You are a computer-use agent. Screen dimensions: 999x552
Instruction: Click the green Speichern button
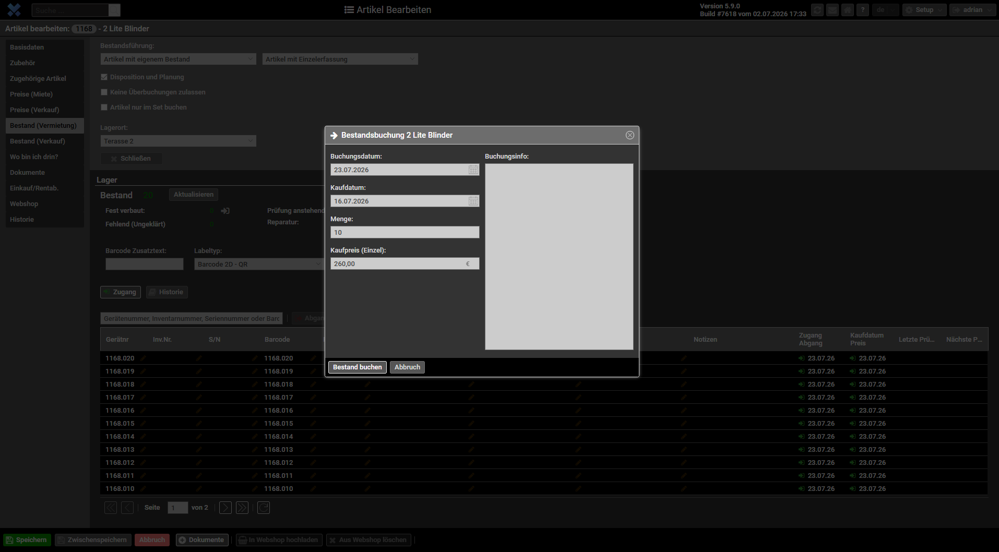click(27, 540)
